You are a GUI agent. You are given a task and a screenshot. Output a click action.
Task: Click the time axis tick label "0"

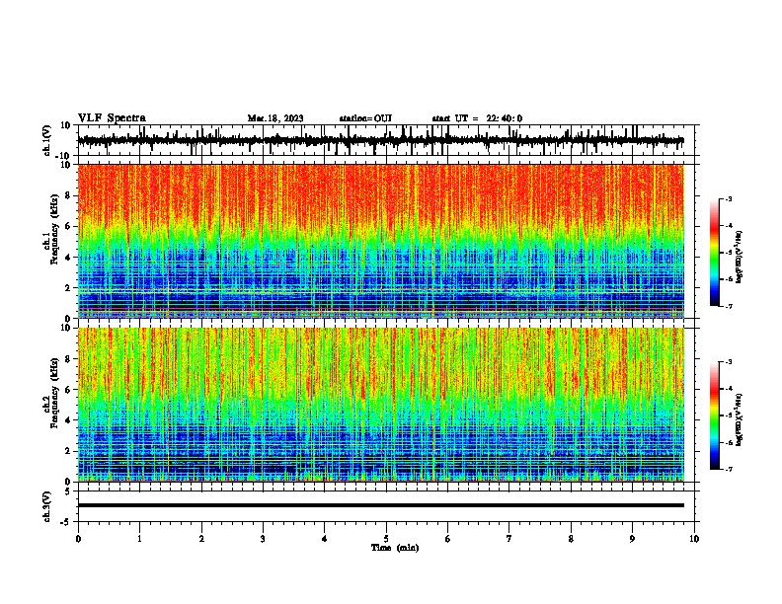[78, 539]
